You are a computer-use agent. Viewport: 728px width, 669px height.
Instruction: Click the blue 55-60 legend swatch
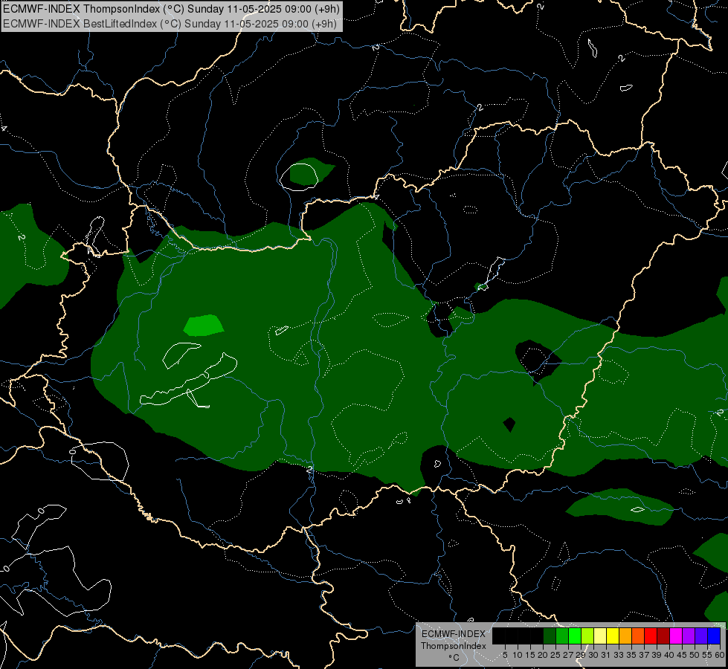click(x=714, y=636)
